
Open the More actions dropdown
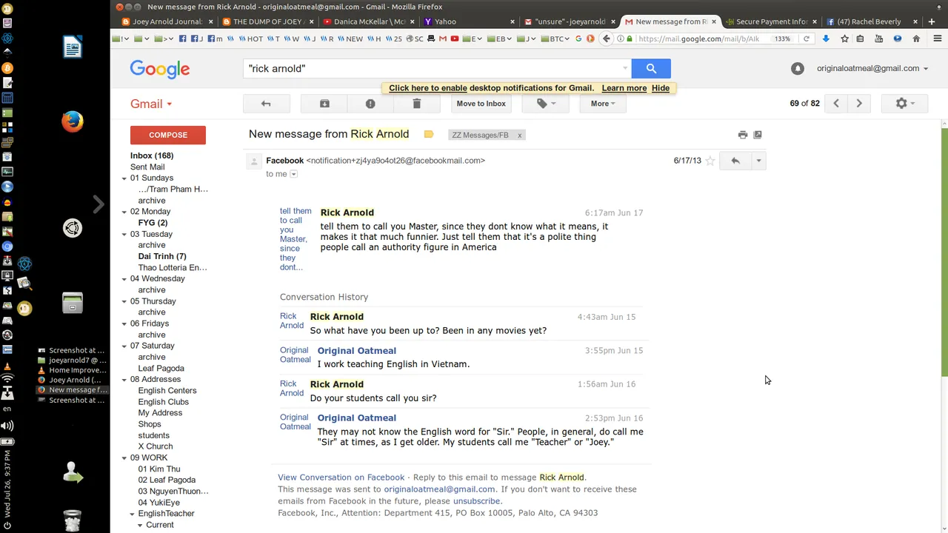[603, 104]
